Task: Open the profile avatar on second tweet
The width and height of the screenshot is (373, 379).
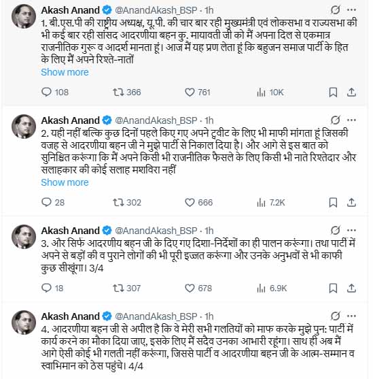Action: 24,127
